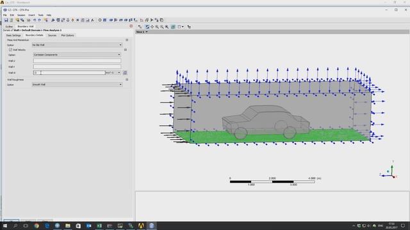Click the last viewer toolbar icon after highlight dropdown
This screenshot has height=230, width=410.
tap(189, 27)
